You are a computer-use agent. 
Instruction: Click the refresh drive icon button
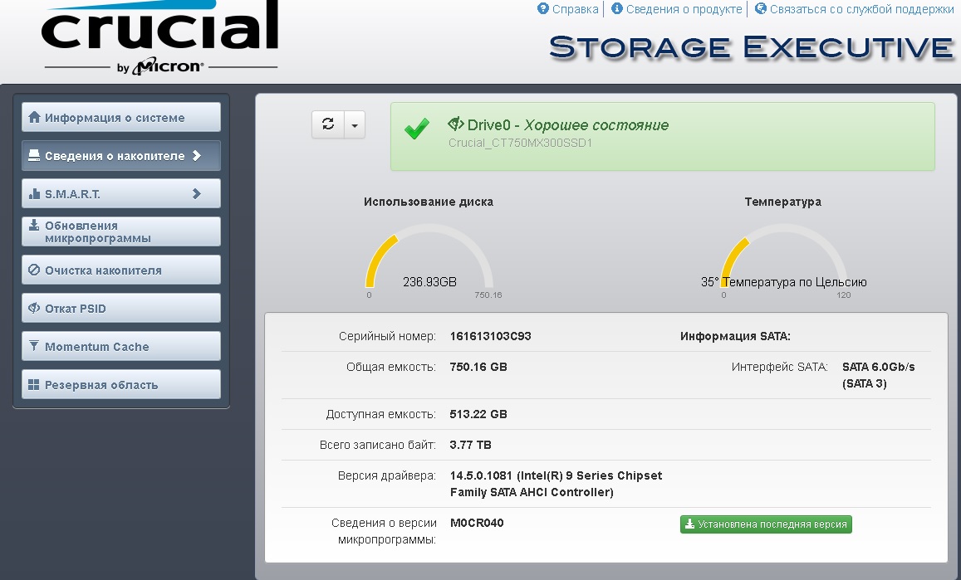click(x=328, y=124)
